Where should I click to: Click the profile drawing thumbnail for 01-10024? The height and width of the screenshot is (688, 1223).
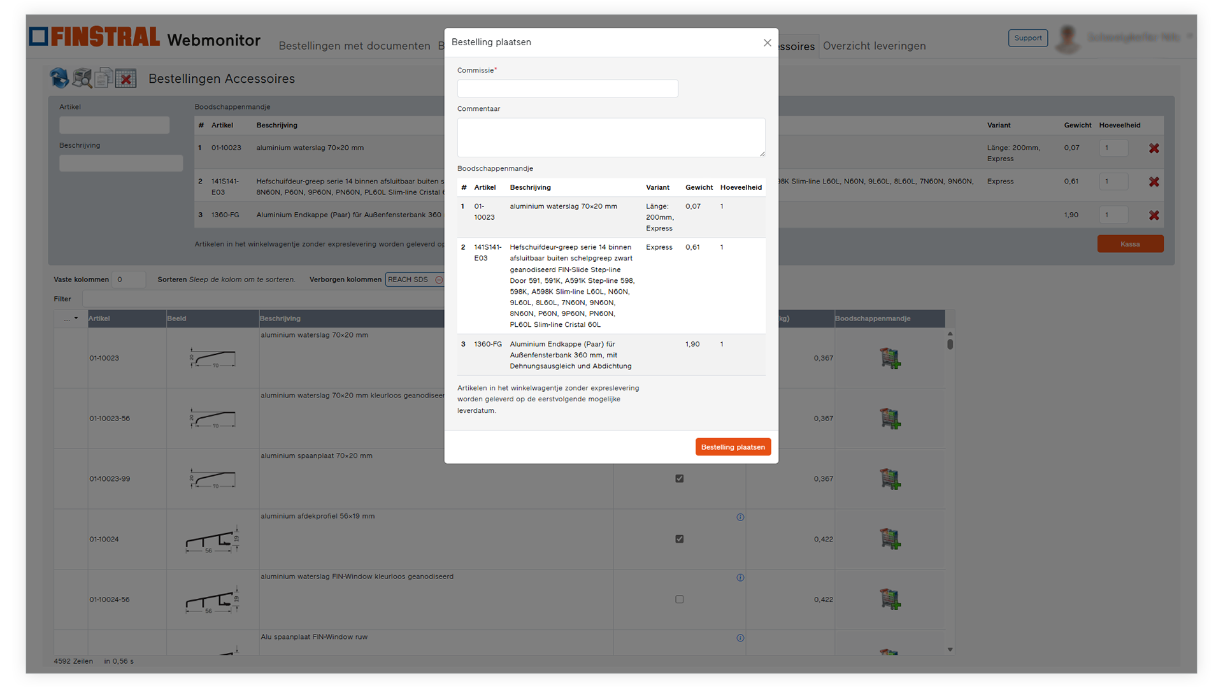213,540
